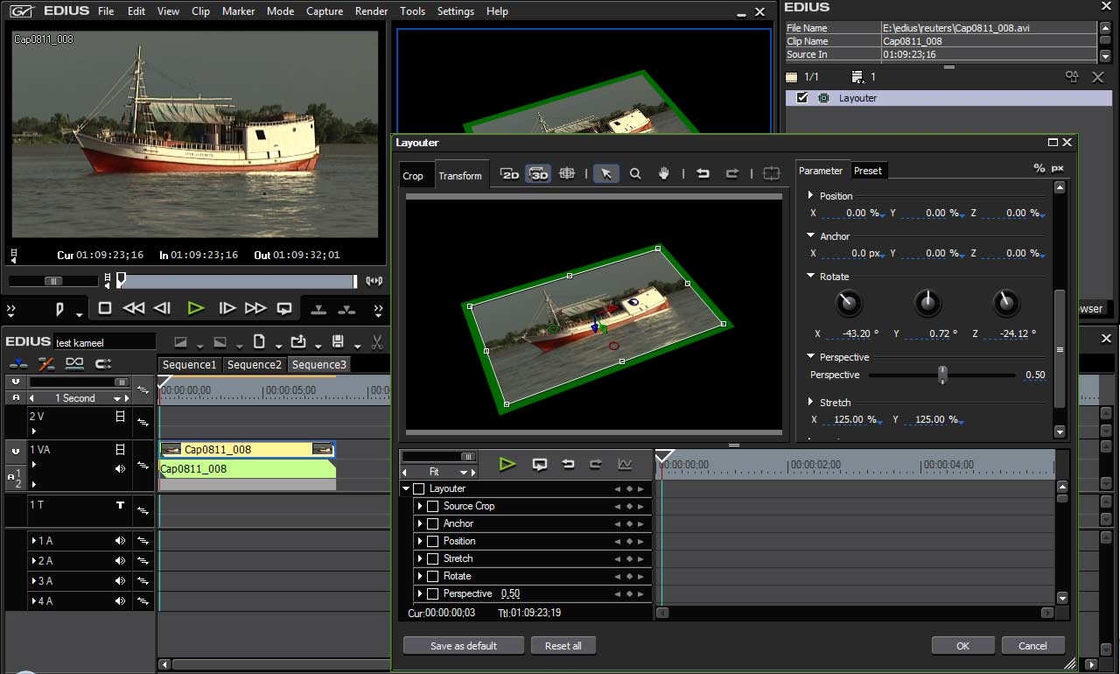Enable keyframes for Layouter row
The image size is (1120, 674).
point(418,488)
